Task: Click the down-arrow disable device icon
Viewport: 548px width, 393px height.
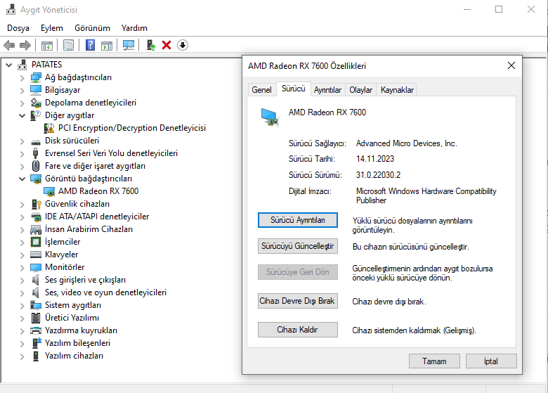Action: 183,45
